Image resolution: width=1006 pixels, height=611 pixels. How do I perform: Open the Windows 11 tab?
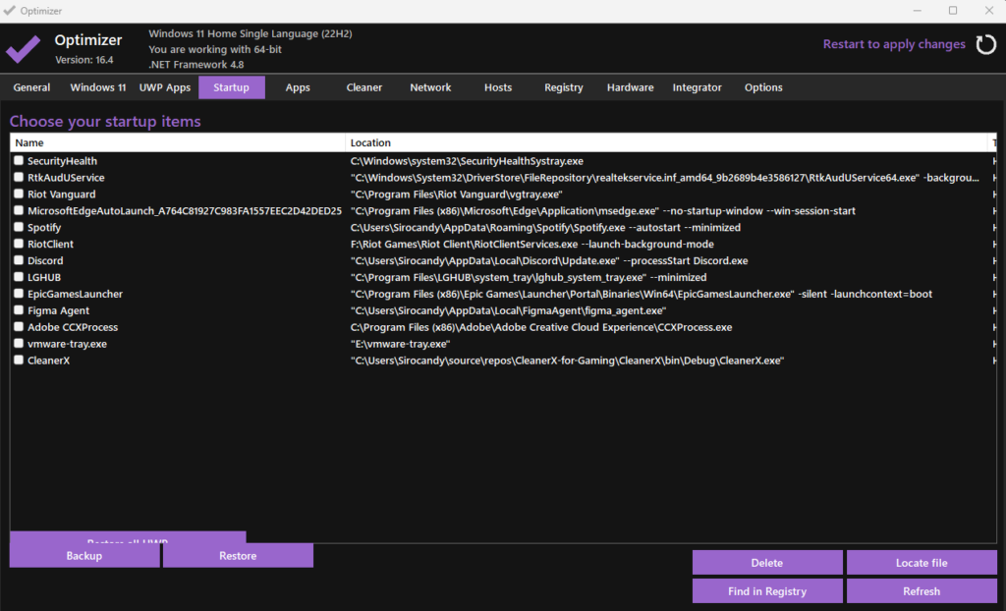(x=98, y=87)
